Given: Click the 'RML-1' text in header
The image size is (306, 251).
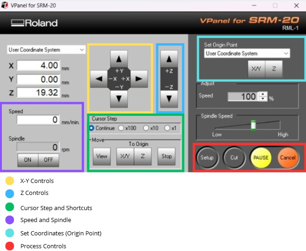Looking at the screenshot, I should coord(290,28).
